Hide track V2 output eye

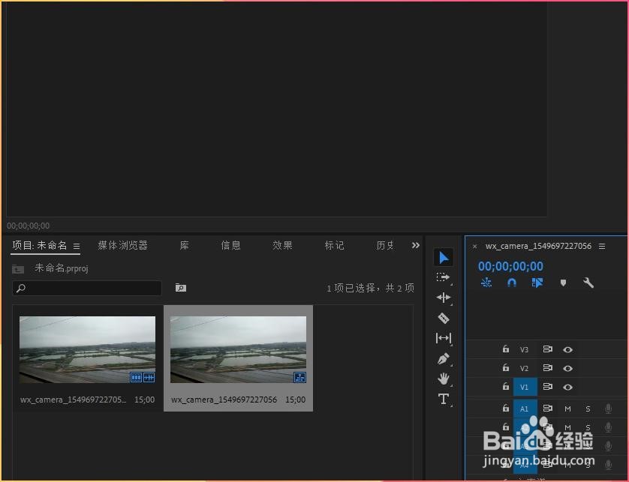pyautogui.click(x=567, y=368)
